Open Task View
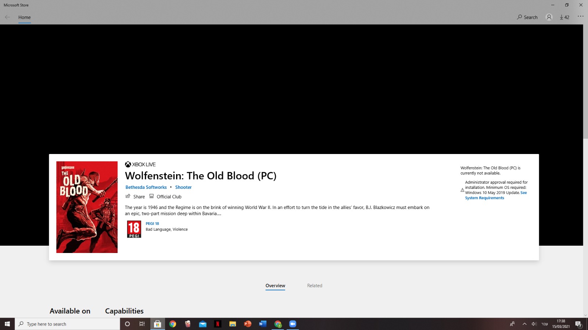Image resolution: width=588 pixels, height=330 pixels. point(142,324)
